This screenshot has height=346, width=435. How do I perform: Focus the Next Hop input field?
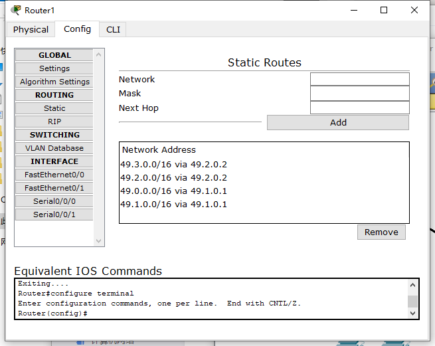pos(360,108)
